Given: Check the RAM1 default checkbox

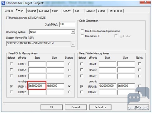Looking at the screenshot, I should [82, 64].
